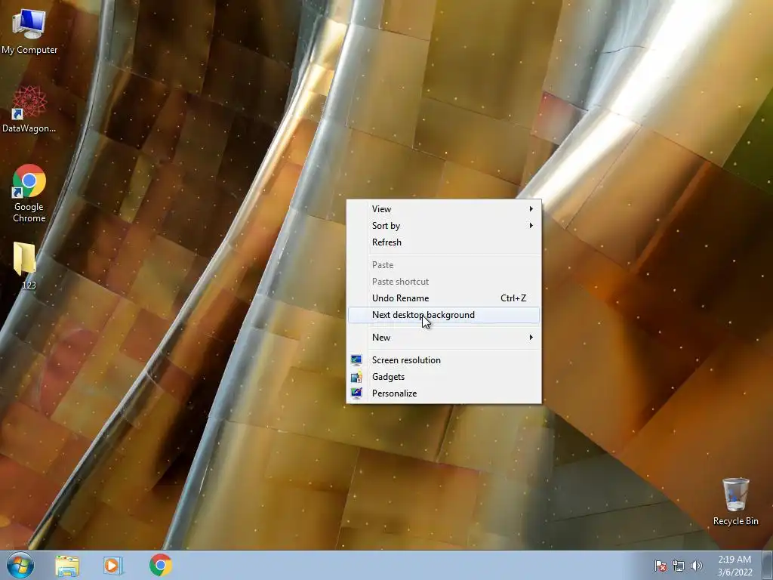Open the volume speaker tray icon
This screenshot has width=773, height=580.
(697, 566)
